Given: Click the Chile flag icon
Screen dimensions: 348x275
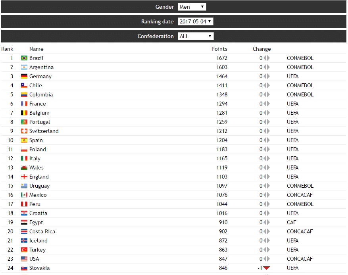Looking at the screenshot, I should [x=24, y=85].
